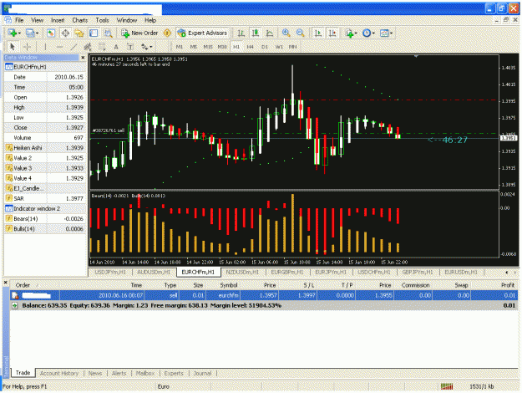Viewport: 522px width, 393px height.
Task: Switch timeframe to M1
Action: (x=179, y=47)
